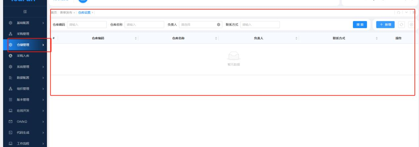Image resolution: width=419 pixels, height=147 pixels.
Task: Switch to the 首页 tab
Action: click(54, 13)
